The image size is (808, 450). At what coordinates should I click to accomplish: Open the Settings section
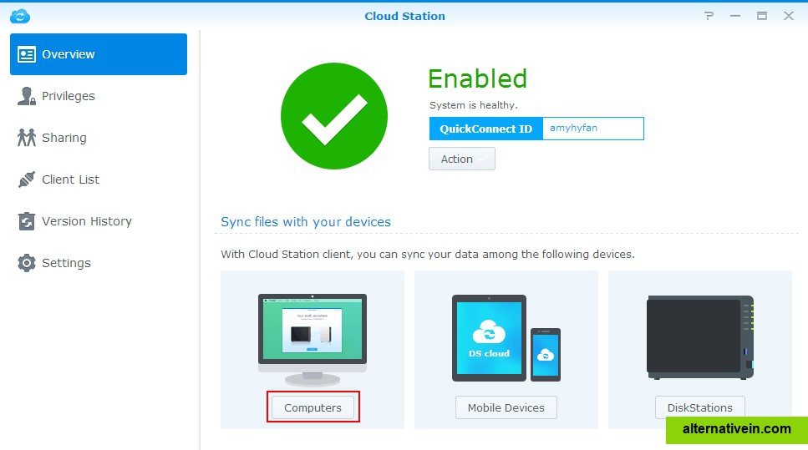pos(99,263)
